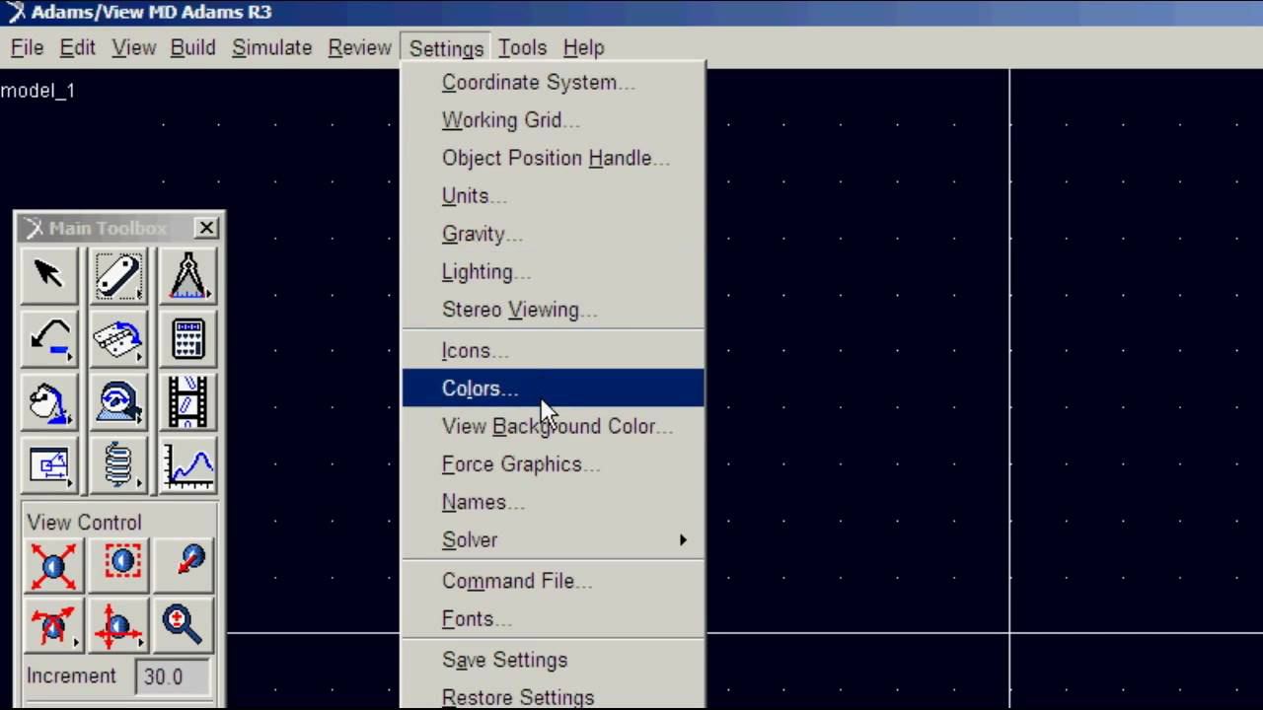This screenshot has height=710, width=1263.
Task: Click Restore Settings entry
Action: (x=553, y=695)
